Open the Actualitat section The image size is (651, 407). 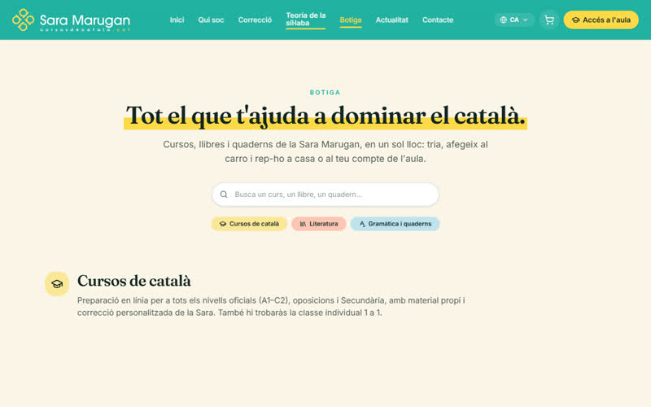coord(392,20)
